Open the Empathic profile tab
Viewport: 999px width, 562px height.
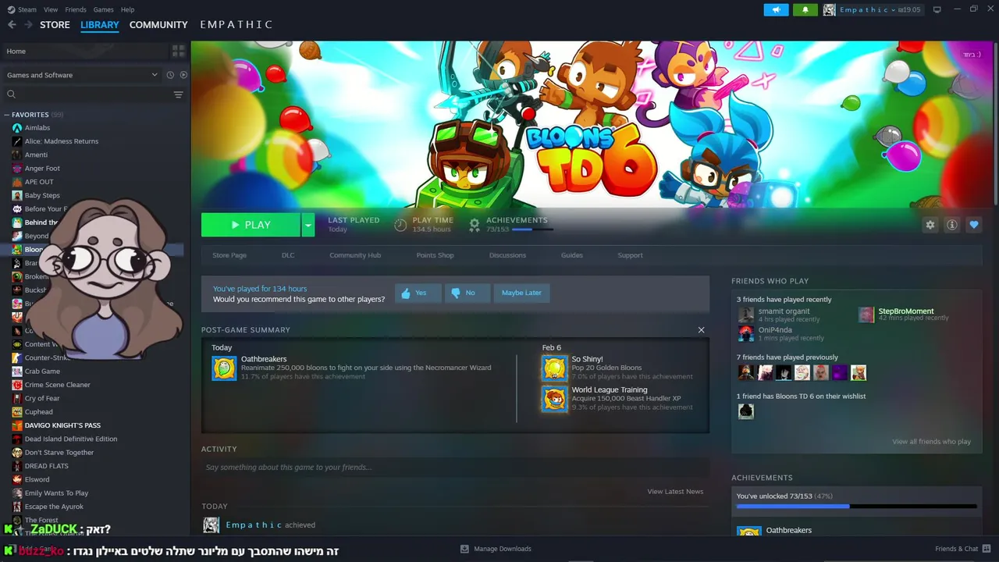(236, 25)
